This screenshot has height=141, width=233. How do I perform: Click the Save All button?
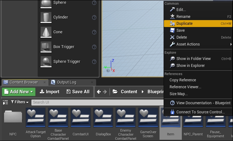pyautogui.click(x=78, y=92)
